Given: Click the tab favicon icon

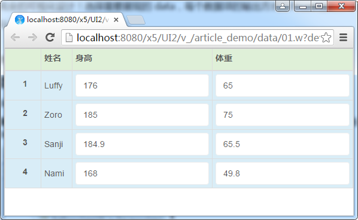Looking at the screenshot, I should [x=20, y=20].
